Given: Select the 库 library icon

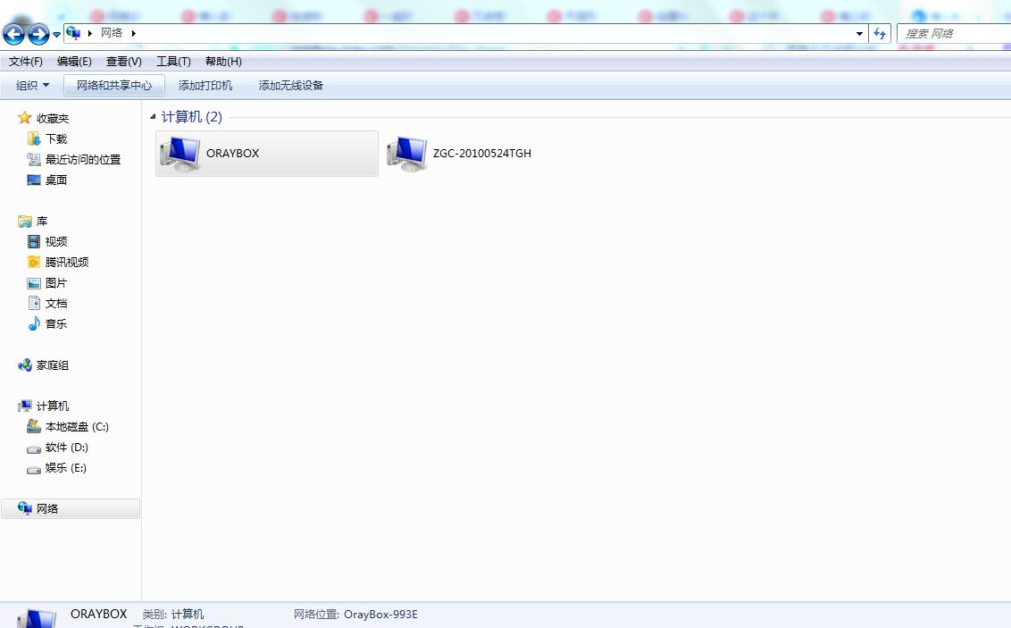Looking at the screenshot, I should 25,222.
